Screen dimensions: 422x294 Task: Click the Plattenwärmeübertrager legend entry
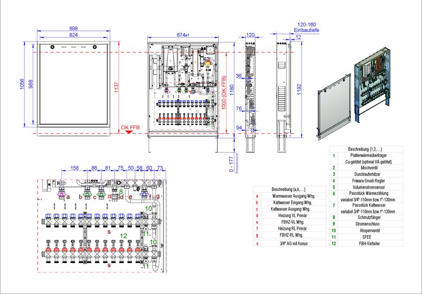tap(369, 155)
